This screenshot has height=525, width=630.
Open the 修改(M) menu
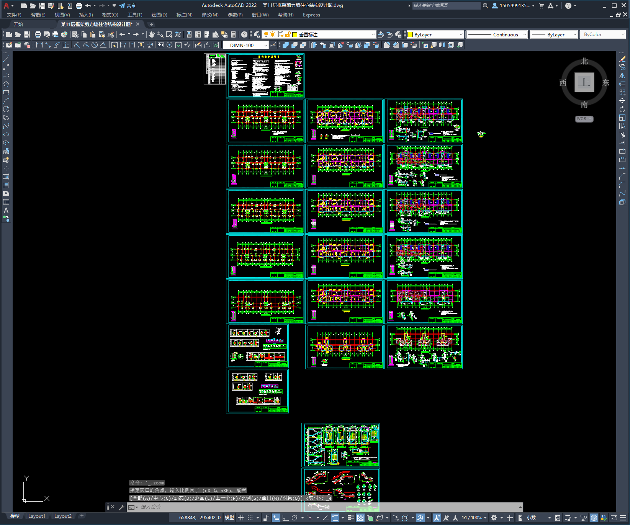210,15
